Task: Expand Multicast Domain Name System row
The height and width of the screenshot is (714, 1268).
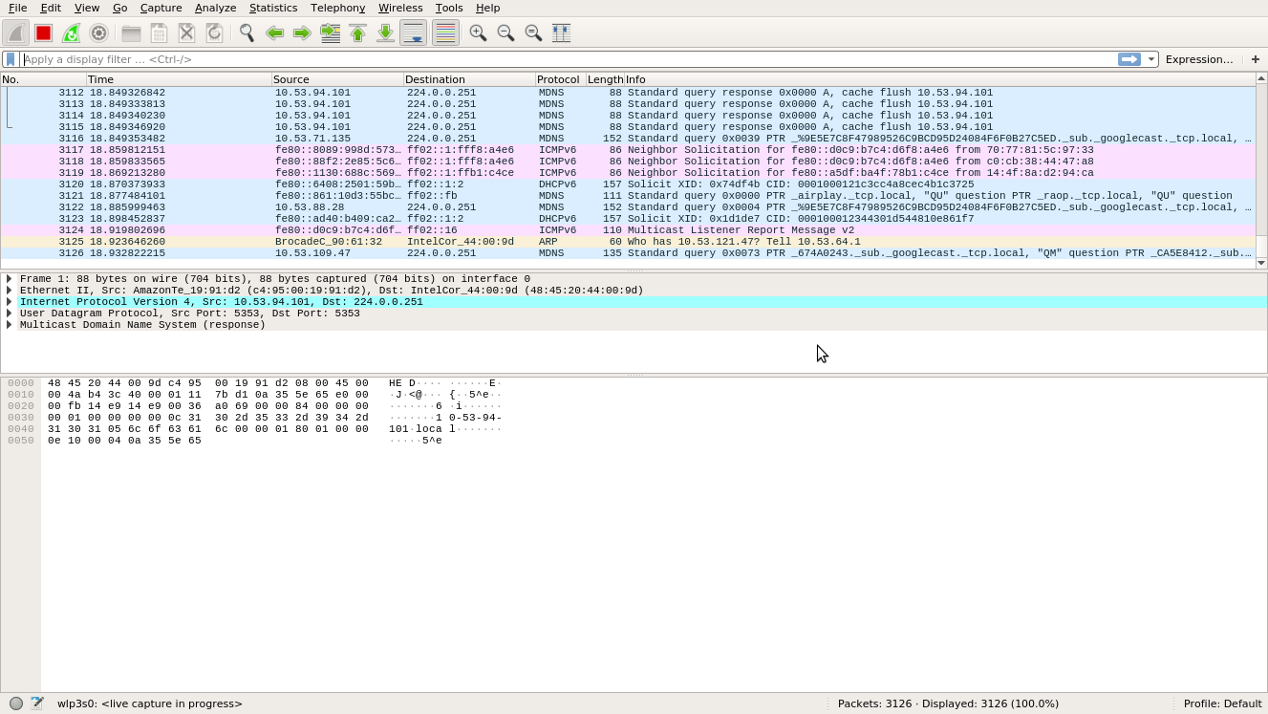Action: coord(9,325)
